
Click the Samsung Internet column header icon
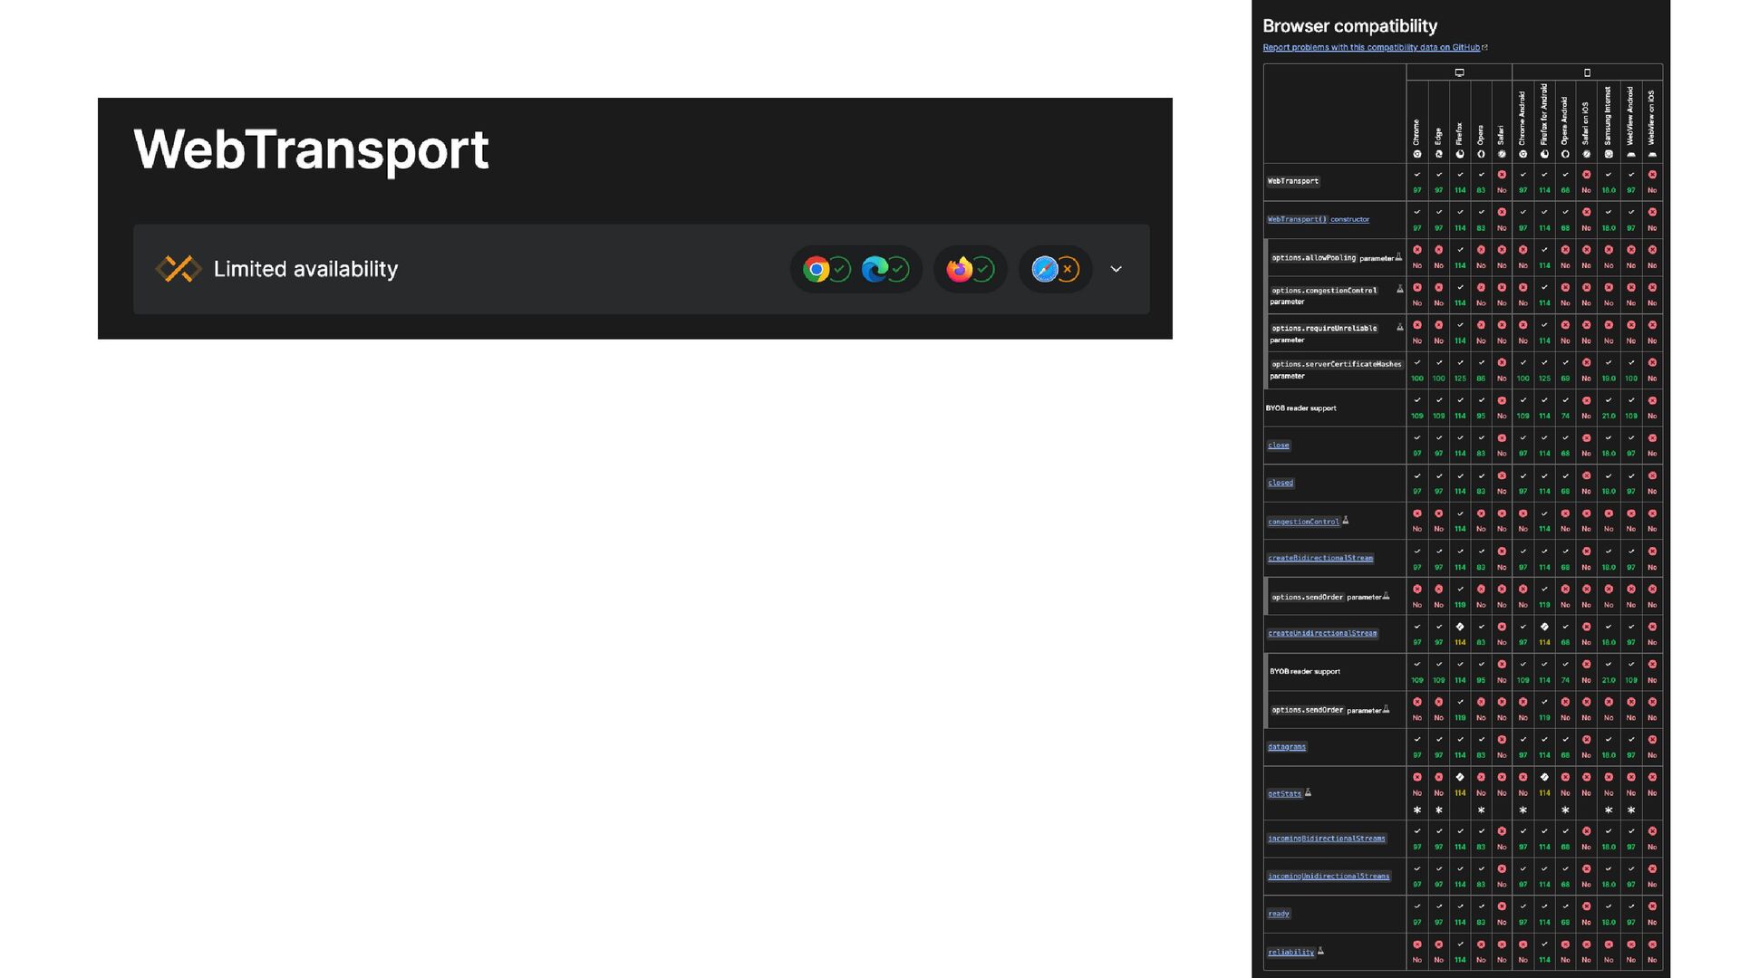click(x=1609, y=154)
